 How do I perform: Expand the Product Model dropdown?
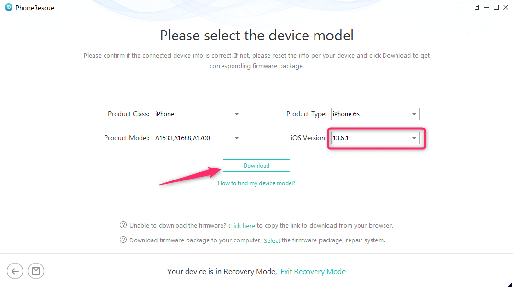[198, 138]
